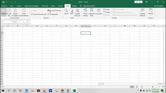Open Vistas personalizadas
Image resolution: width=166 pixels, height=93 pixels.
(24, 12)
